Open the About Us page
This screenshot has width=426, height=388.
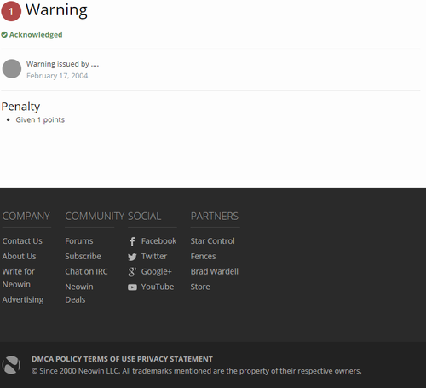click(19, 256)
